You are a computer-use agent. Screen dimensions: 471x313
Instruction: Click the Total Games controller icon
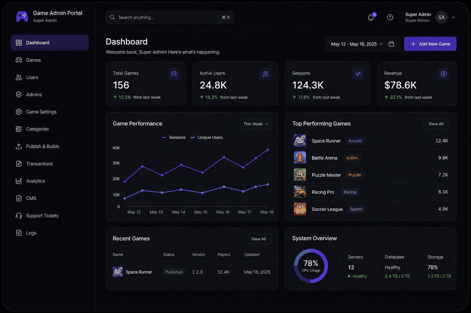174,74
